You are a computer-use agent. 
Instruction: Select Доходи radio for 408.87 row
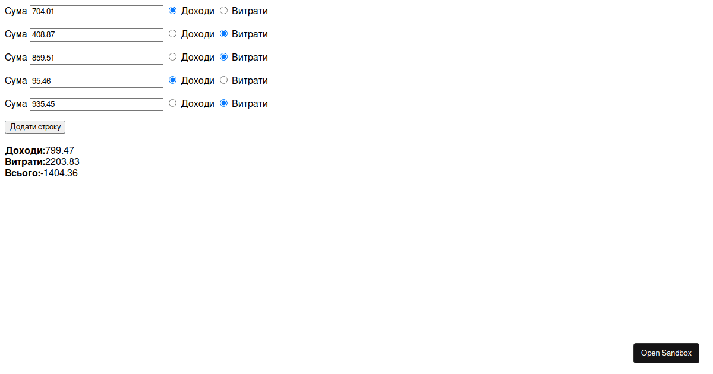pos(173,34)
